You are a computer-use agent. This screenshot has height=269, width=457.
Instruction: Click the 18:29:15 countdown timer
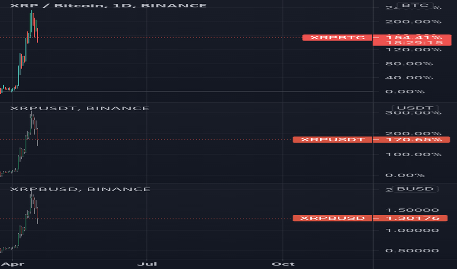414,43
